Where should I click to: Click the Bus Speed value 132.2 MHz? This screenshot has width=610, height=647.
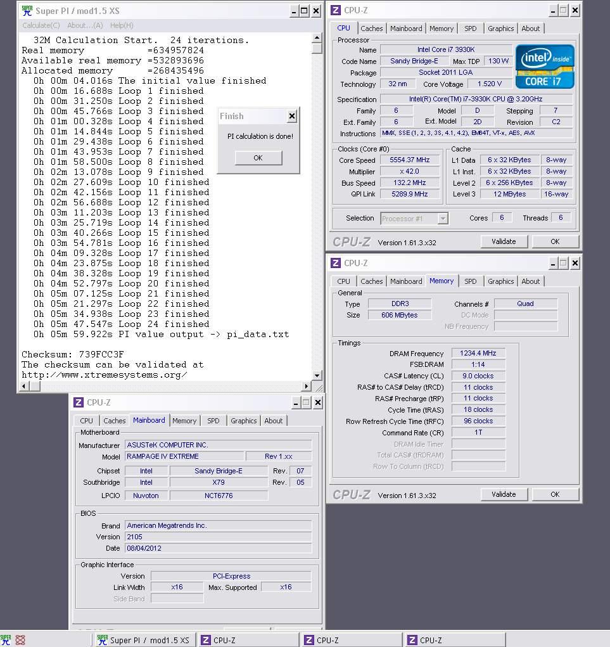[x=410, y=183]
